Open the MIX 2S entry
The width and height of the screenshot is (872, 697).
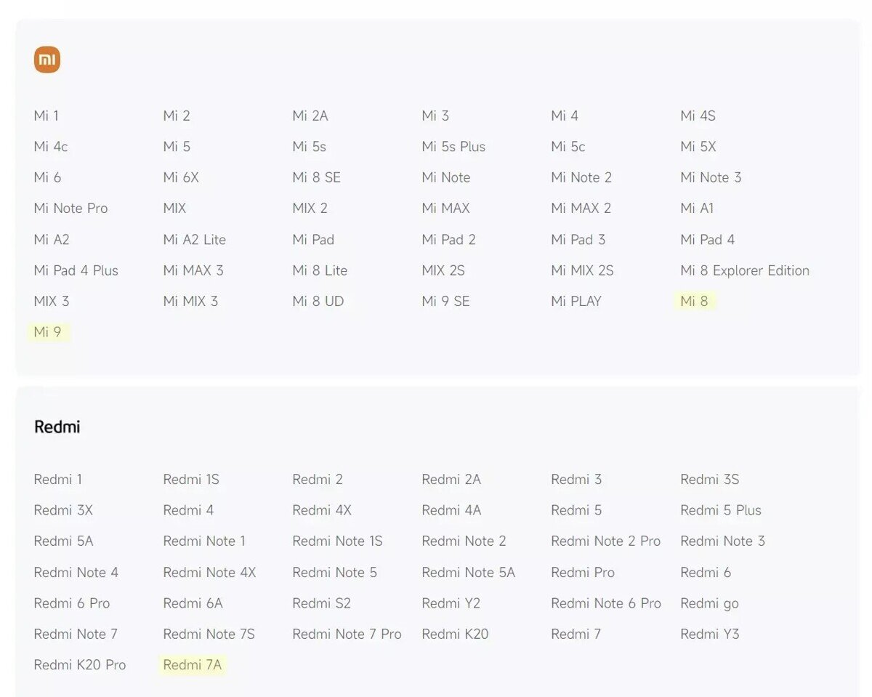[x=443, y=270]
